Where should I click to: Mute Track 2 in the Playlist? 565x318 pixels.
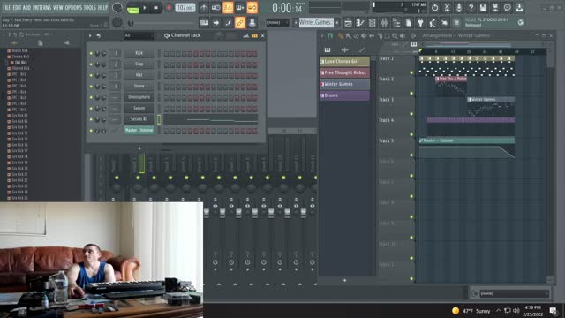411,94
